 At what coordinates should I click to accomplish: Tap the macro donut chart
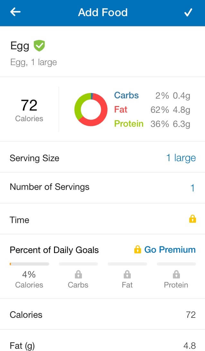coord(91,110)
